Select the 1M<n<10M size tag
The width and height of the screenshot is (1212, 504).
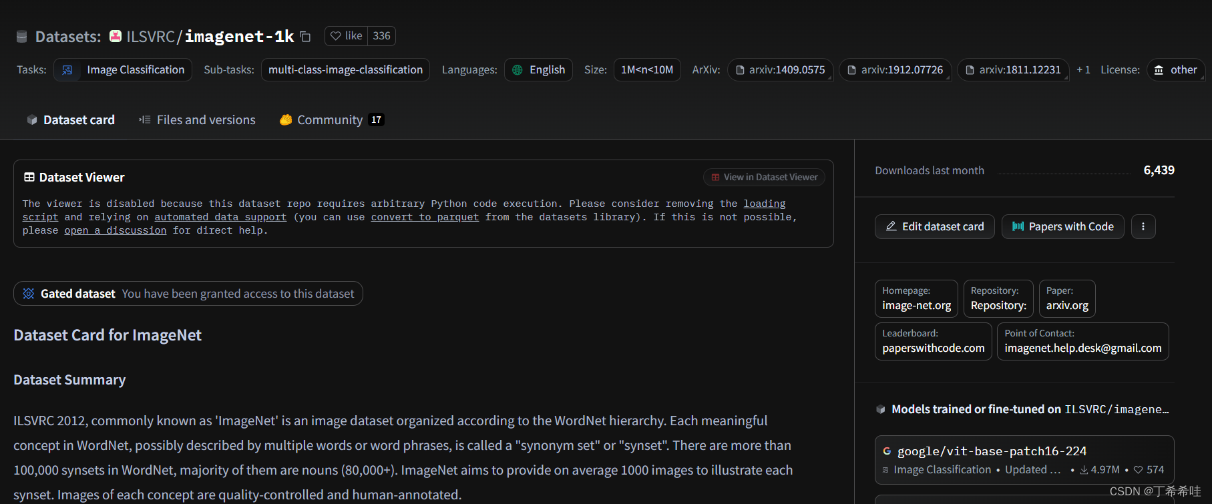pos(647,70)
